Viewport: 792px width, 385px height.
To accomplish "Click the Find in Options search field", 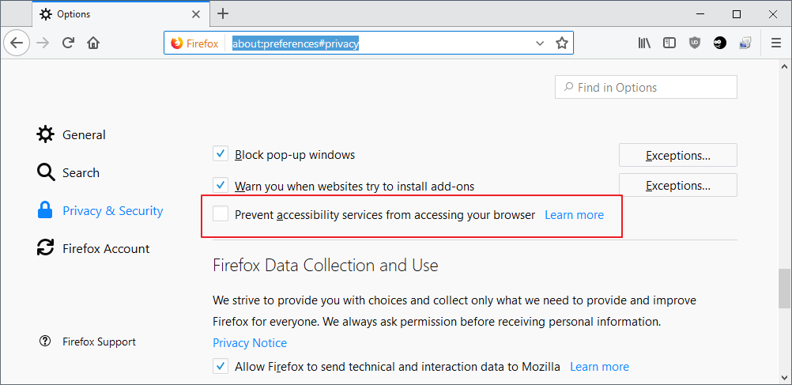I will pos(646,88).
